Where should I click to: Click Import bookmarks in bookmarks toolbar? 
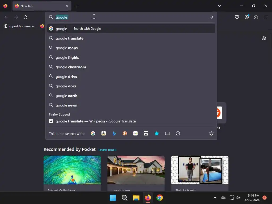click(20, 26)
